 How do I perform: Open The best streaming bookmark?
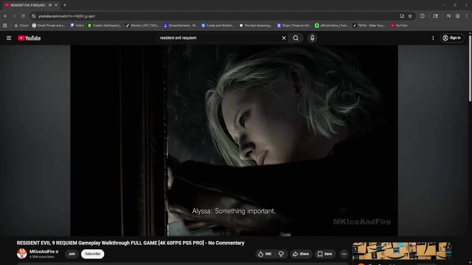(x=256, y=25)
